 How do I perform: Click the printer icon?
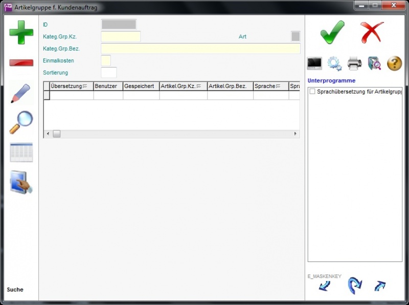click(355, 63)
